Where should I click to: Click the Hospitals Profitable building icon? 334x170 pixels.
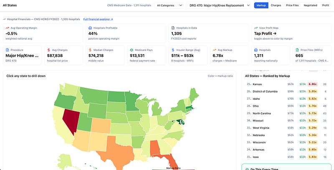pyautogui.click(x=90, y=28)
